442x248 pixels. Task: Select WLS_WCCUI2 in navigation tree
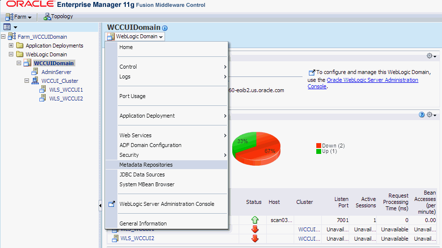[x=66, y=99]
